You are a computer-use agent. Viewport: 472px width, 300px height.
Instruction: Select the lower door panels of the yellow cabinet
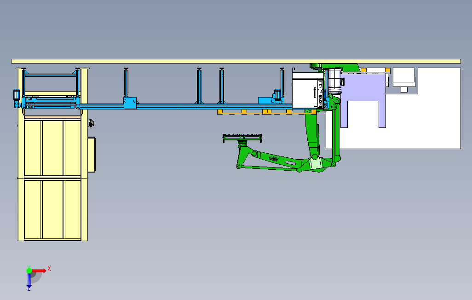53,209
